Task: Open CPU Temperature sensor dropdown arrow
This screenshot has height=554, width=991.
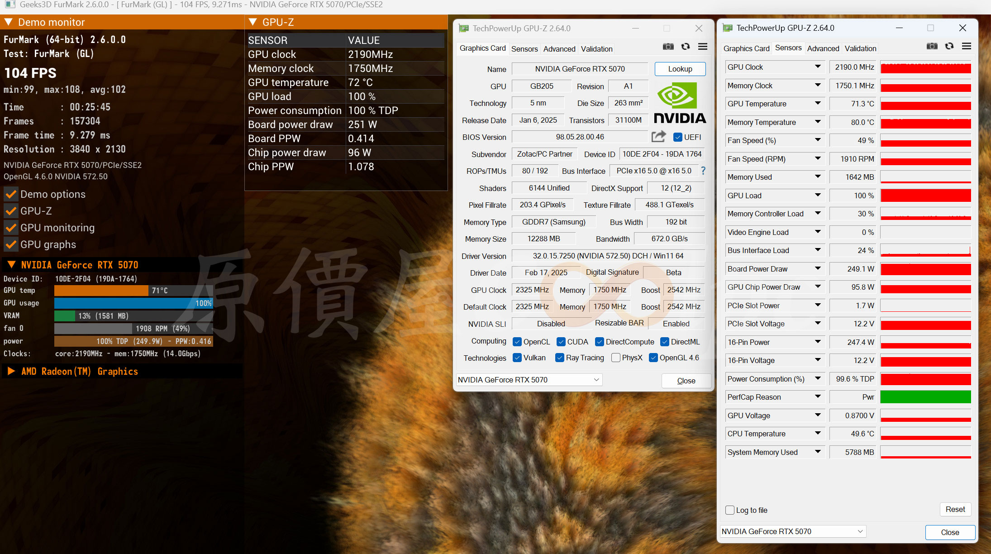Action: pos(818,433)
